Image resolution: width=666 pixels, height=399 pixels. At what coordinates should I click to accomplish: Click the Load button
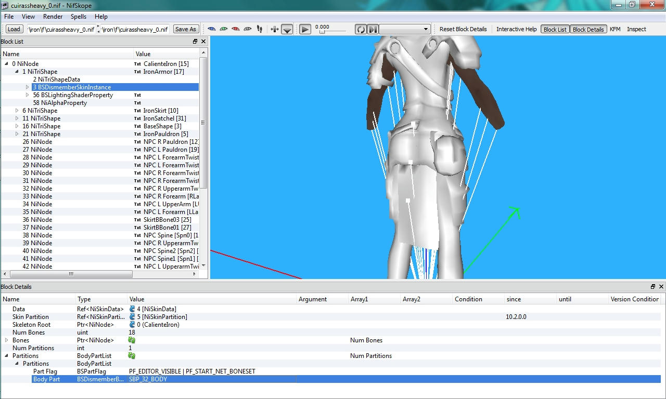[x=14, y=29]
